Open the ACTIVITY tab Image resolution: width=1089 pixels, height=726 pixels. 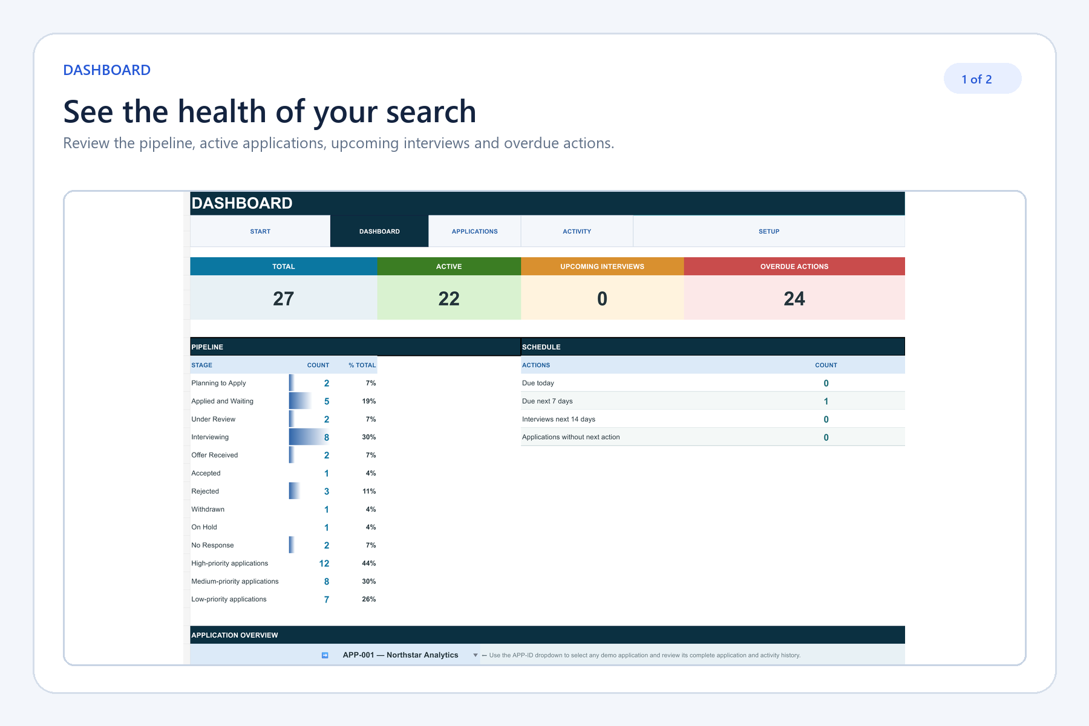577,231
